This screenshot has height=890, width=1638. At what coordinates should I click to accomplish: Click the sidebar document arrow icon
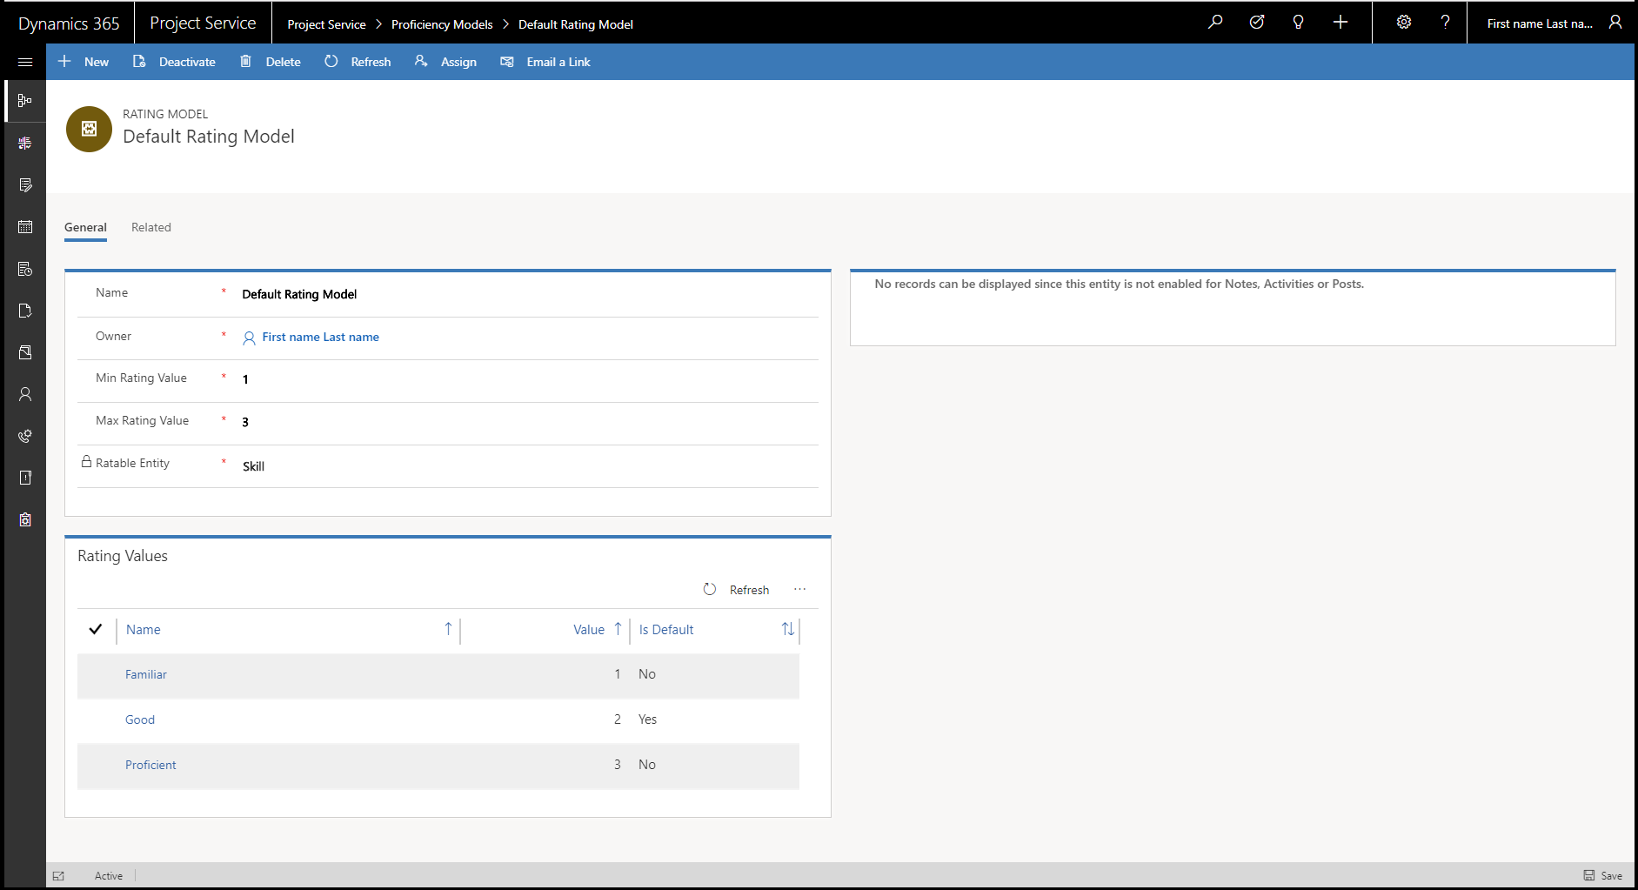[x=25, y=311]
